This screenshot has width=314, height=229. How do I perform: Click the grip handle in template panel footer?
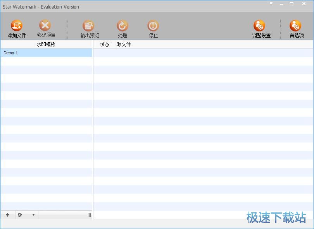click(89, 215)
